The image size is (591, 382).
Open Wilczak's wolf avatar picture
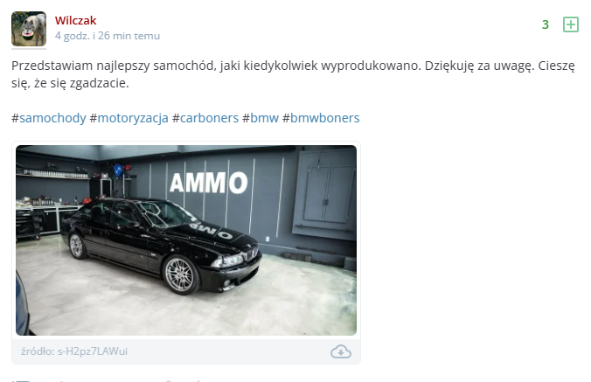tap(29, 29)
